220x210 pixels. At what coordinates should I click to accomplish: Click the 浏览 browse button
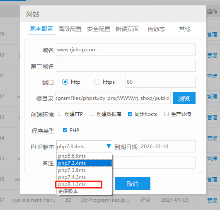[184, 98]
